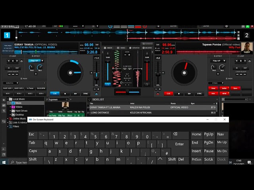Increase loop size on deck 2
This screenshot has height=190, width=254.
click(x=245, y=61)
